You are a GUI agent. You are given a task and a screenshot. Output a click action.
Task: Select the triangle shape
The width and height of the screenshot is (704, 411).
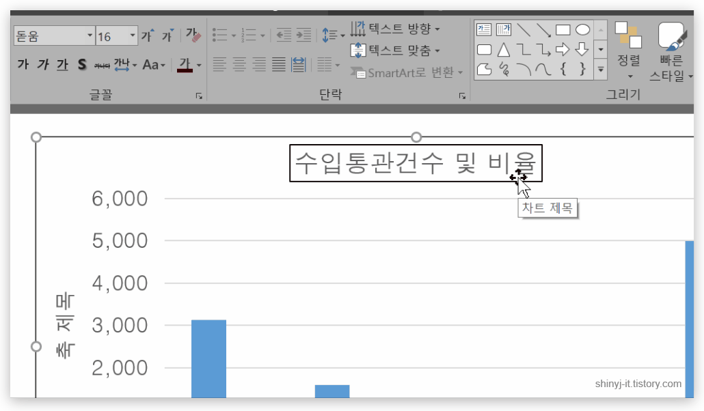pyautogui.click(x=503, y=49)
